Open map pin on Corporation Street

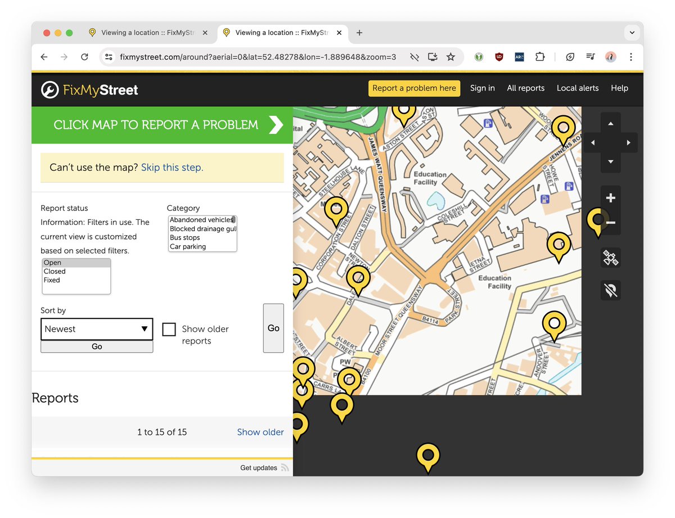click(336, 210)
